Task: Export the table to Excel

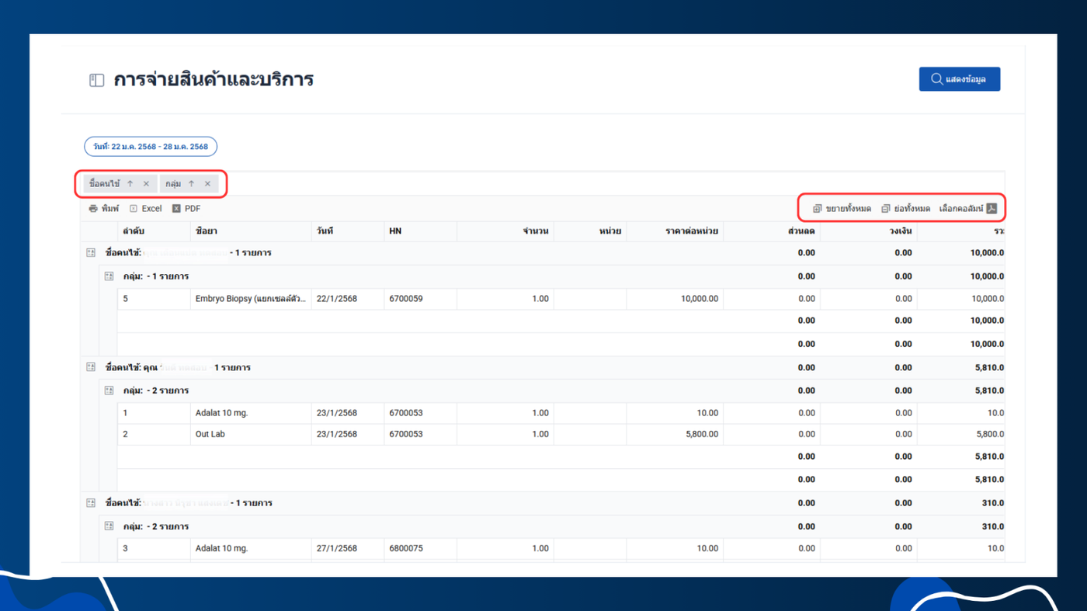Action: tap(145, 209)
